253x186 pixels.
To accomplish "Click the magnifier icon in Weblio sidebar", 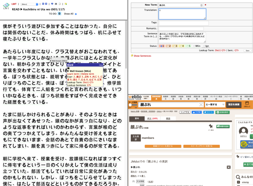I will (238, 177).
